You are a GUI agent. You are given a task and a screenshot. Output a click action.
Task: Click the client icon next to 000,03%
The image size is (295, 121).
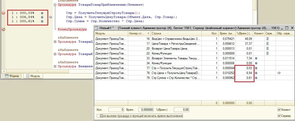click(42, 13)
